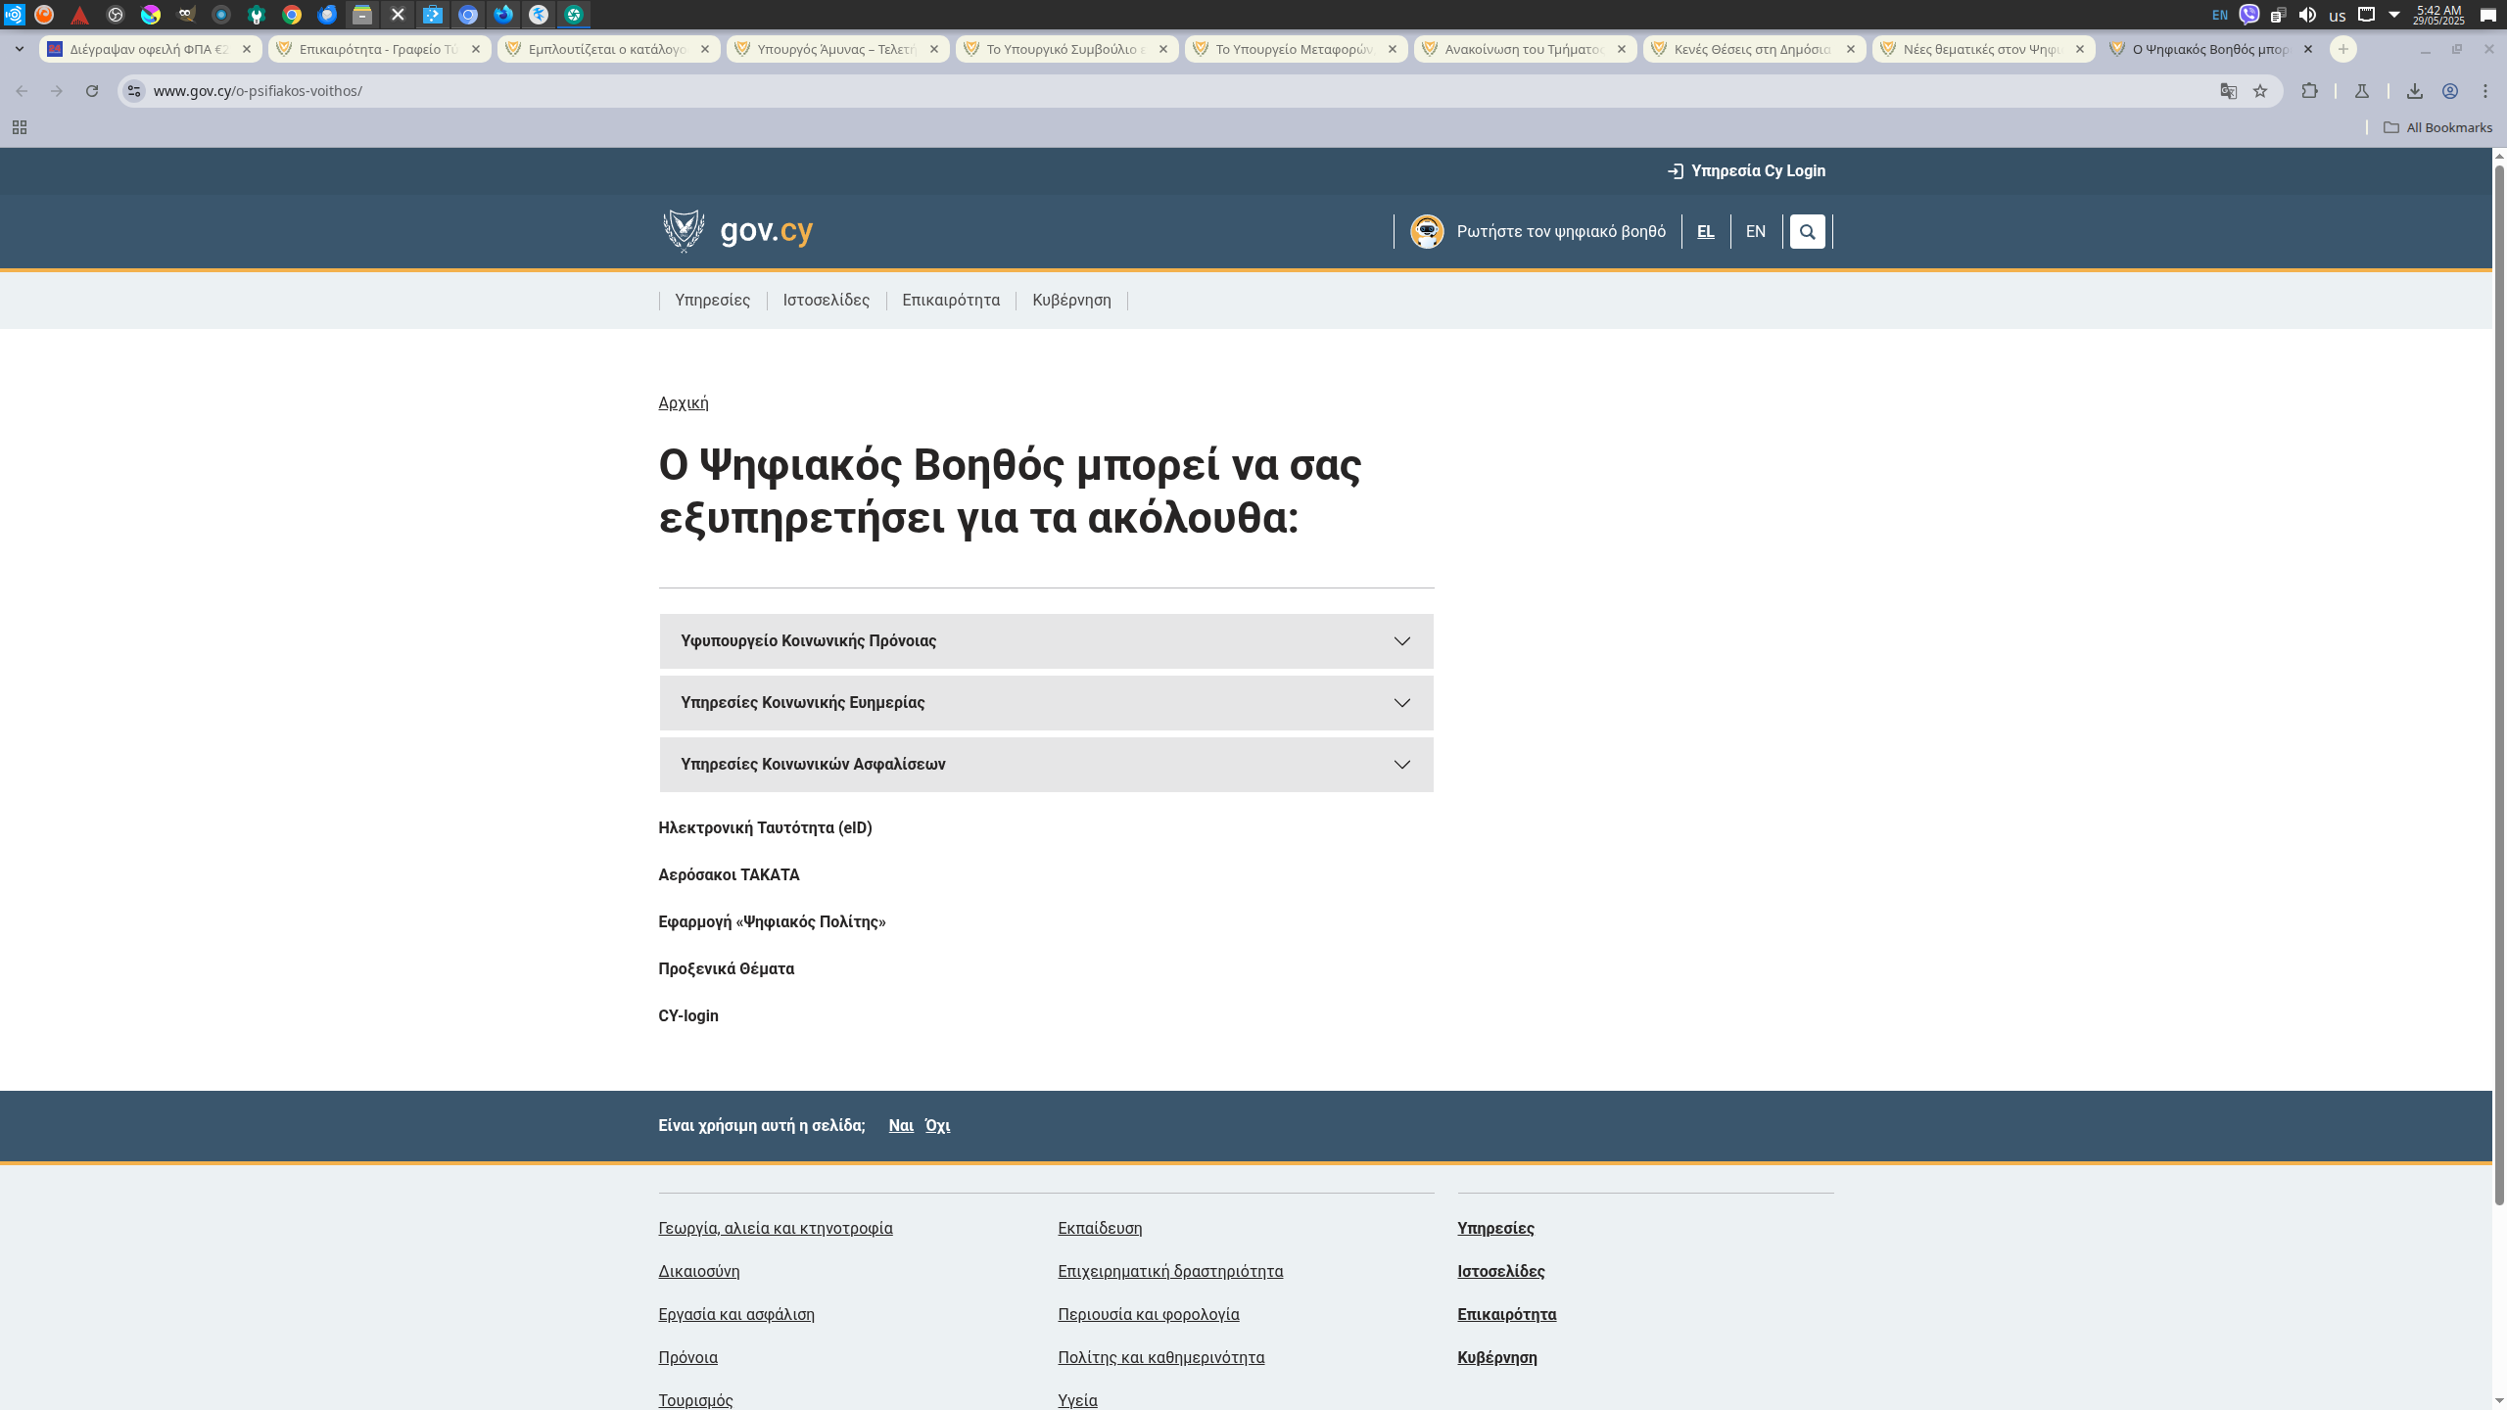Open the Chrome profile avatar icon

click(x=2449, y=91)
